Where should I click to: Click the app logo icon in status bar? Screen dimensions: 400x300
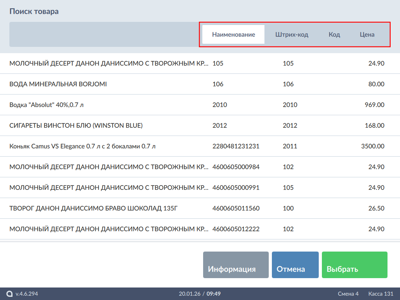tap(9, 294)
